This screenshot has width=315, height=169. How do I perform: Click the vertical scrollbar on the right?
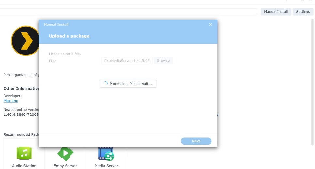[312, 82]
